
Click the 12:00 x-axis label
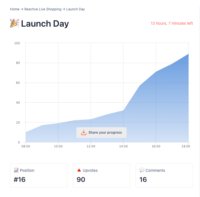click(91, 146)
